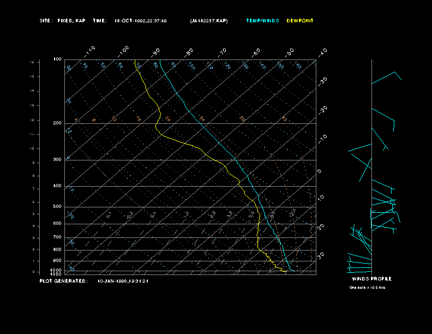
Task: Click the 200 pressure level label
Action: coord(57,123)
